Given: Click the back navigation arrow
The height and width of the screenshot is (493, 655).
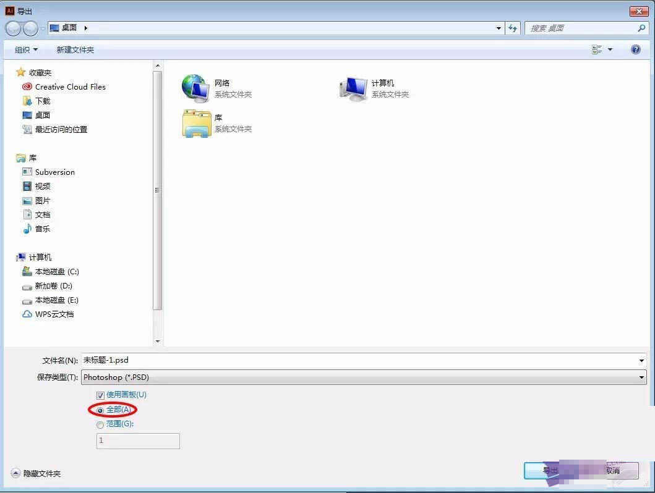Looking at the screenshot, I should click(x=13, y=28).
